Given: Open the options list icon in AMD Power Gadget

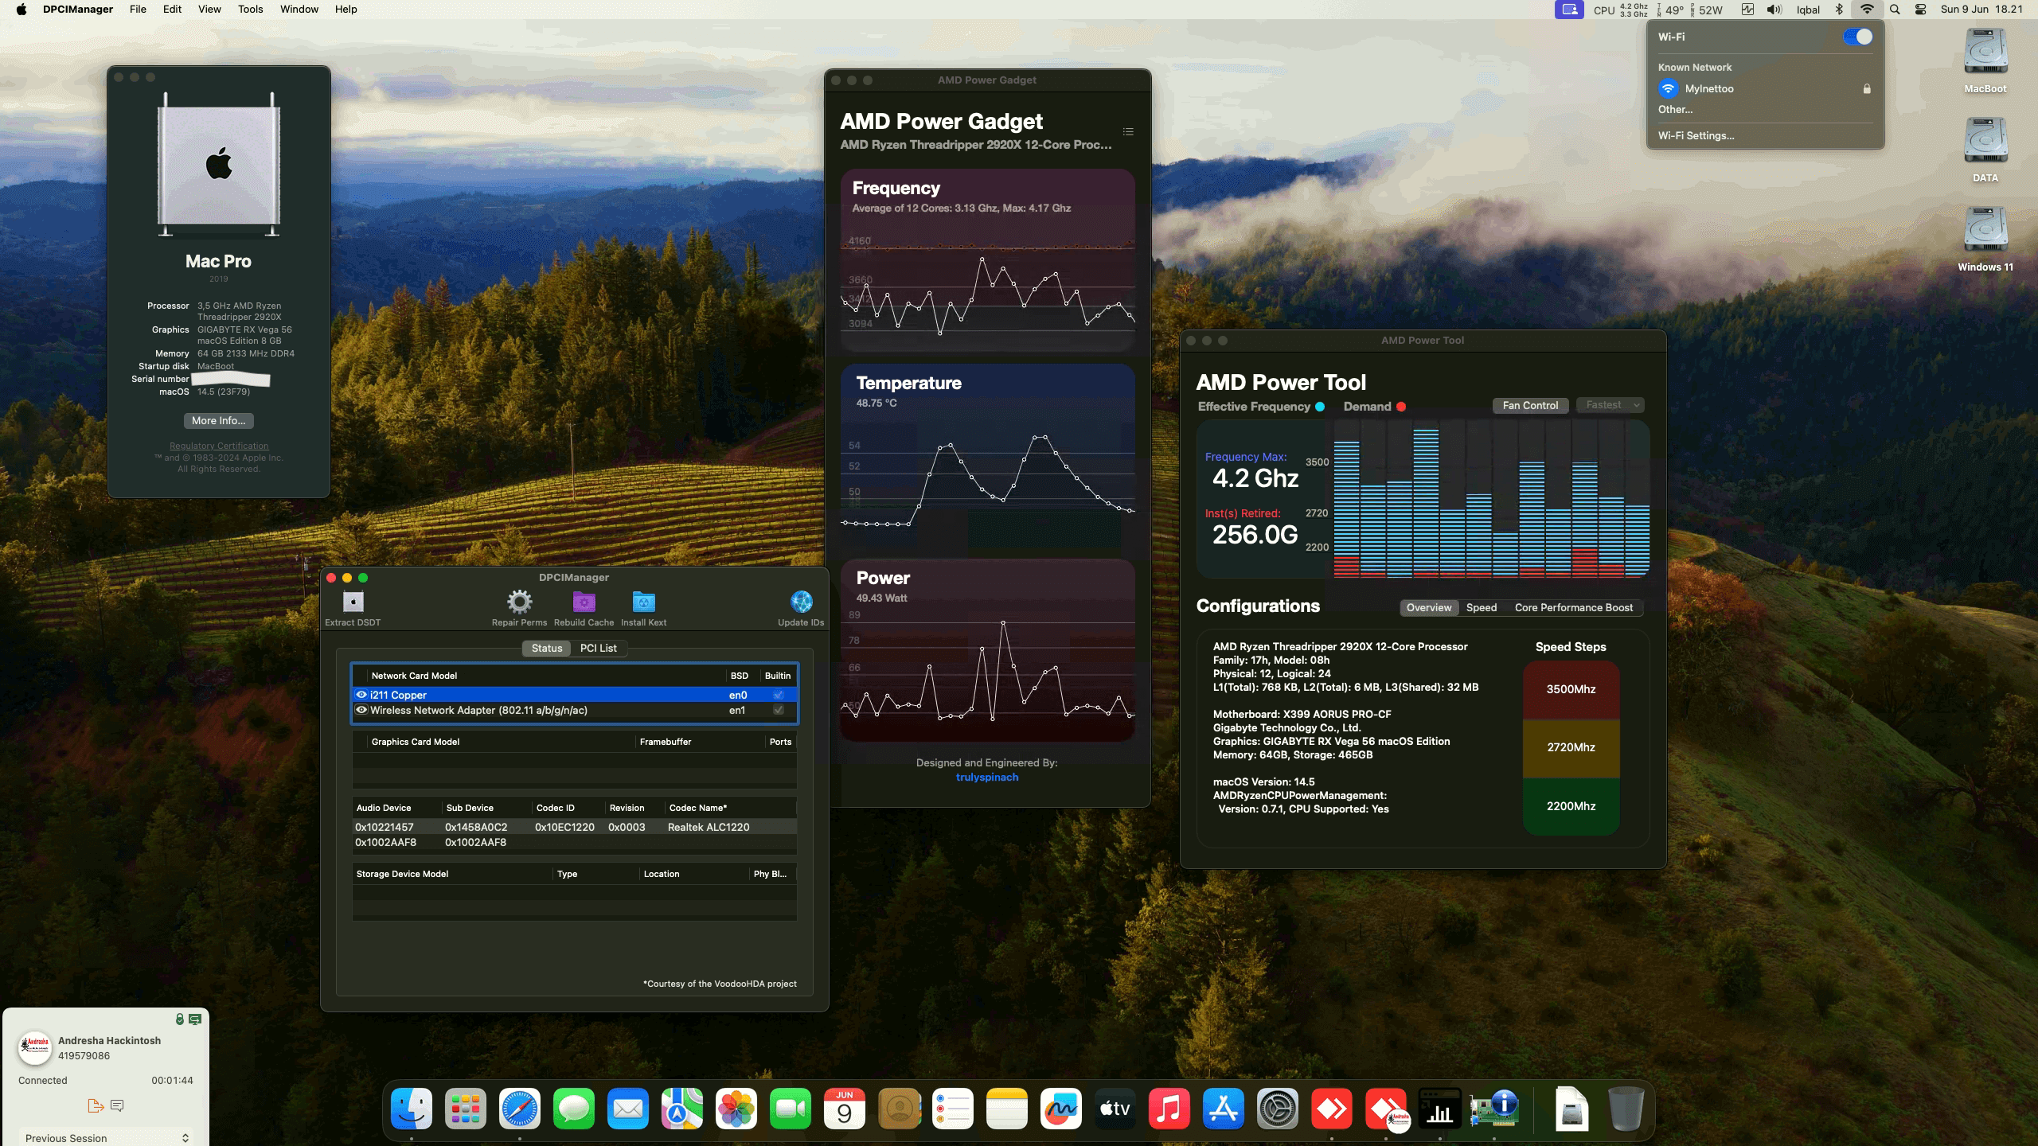Looking at the screenshot, I should coord(1126,131).
